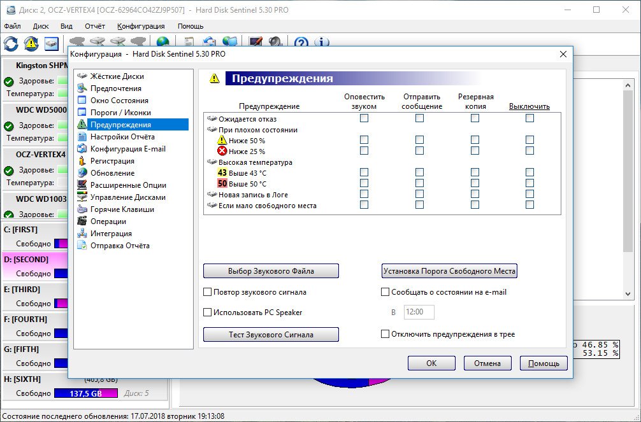Click the send-mail envelope icon in the toolbar
Image resolution: width=641 pixels, height=422 pixels.
click(x=209, y=41)
